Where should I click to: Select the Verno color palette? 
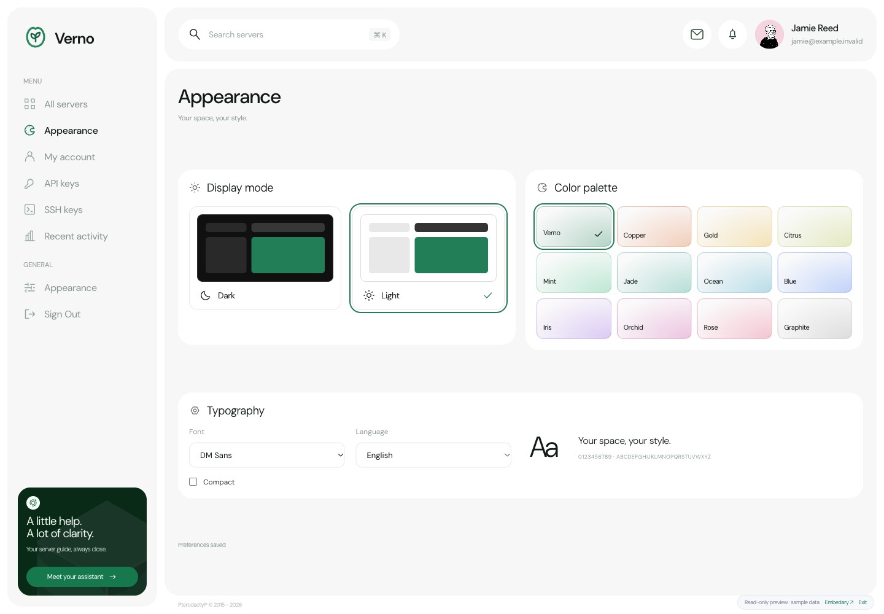pos(574,227)
